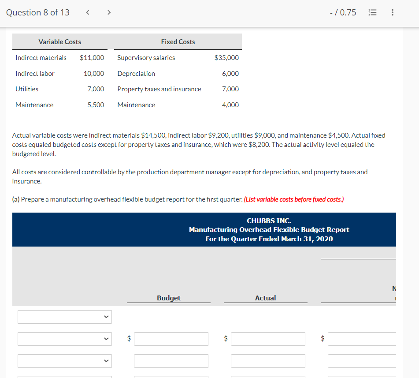Click the 'Budget' column header
This screenshot has width=419, height=378.
(169, 298)
